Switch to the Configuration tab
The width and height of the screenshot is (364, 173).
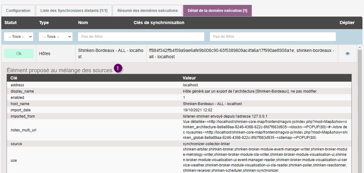coord(18,11)
